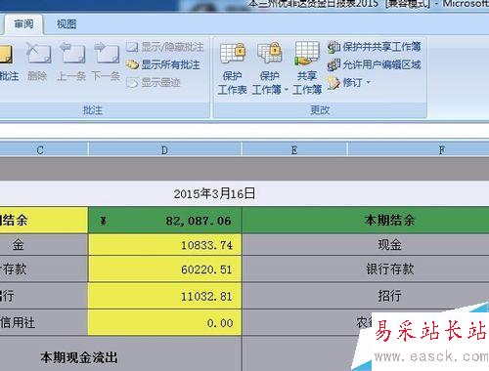Select column F header
The image size is (489, 371).
click(x=419, y=150)
